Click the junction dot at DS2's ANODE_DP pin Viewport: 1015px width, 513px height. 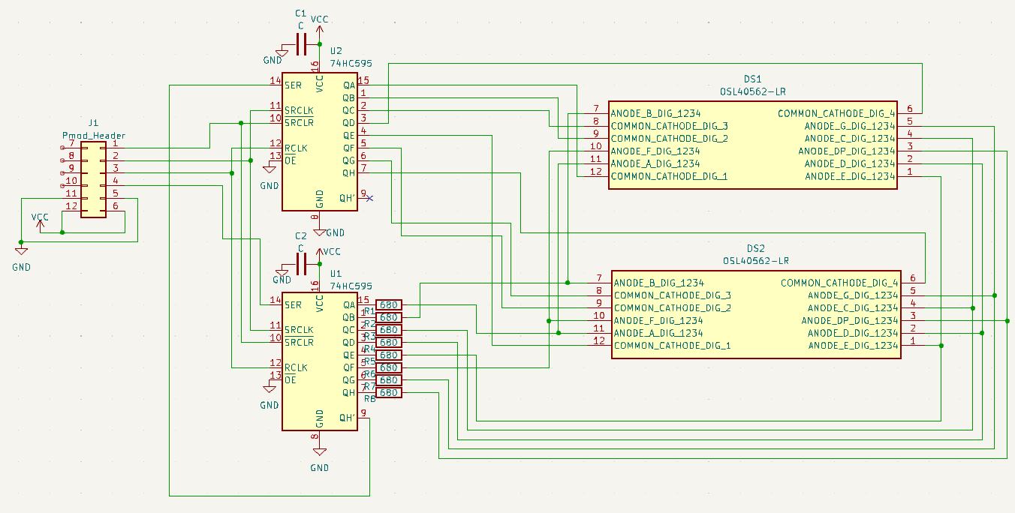pyautogui.click(x=1007, y=321)
